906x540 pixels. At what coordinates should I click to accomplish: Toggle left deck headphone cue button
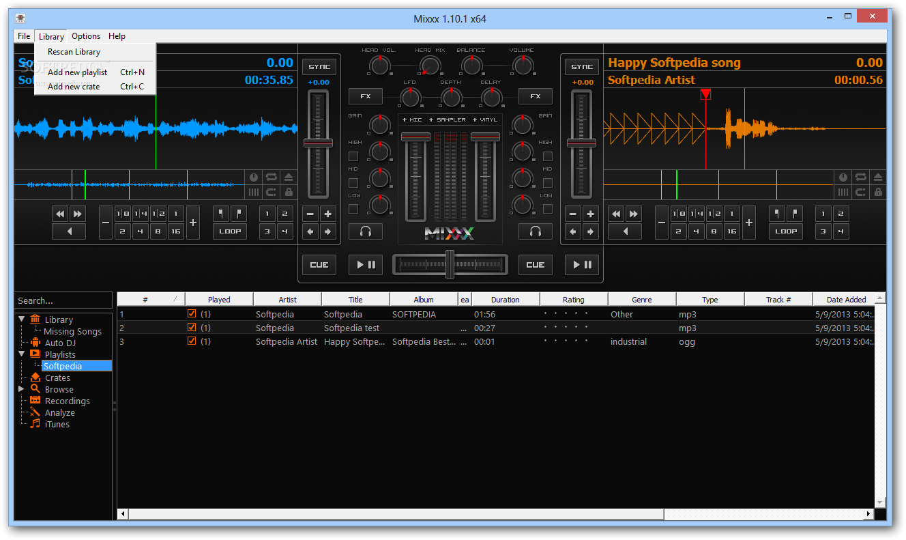pyautogui.click(x=366, y=231)
